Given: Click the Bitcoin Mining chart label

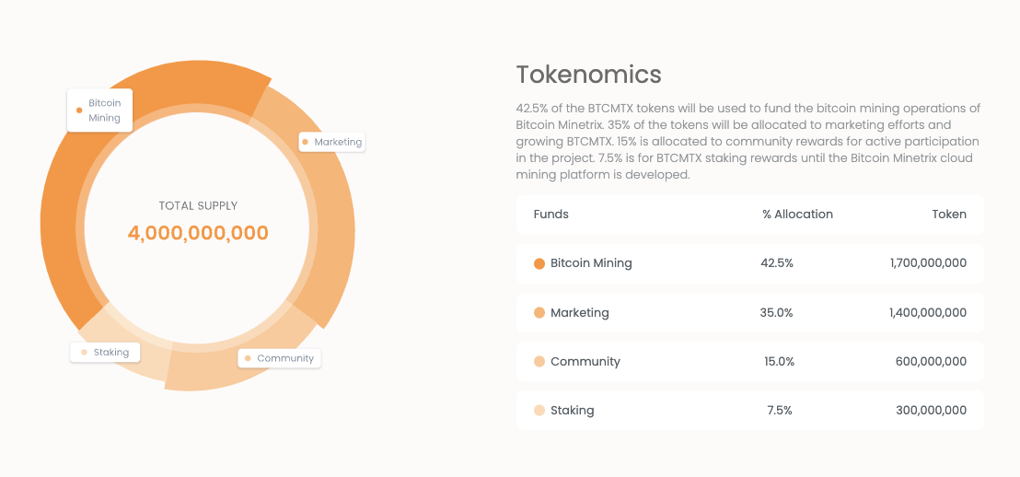Looking at the screenshot, I should 100,111.
